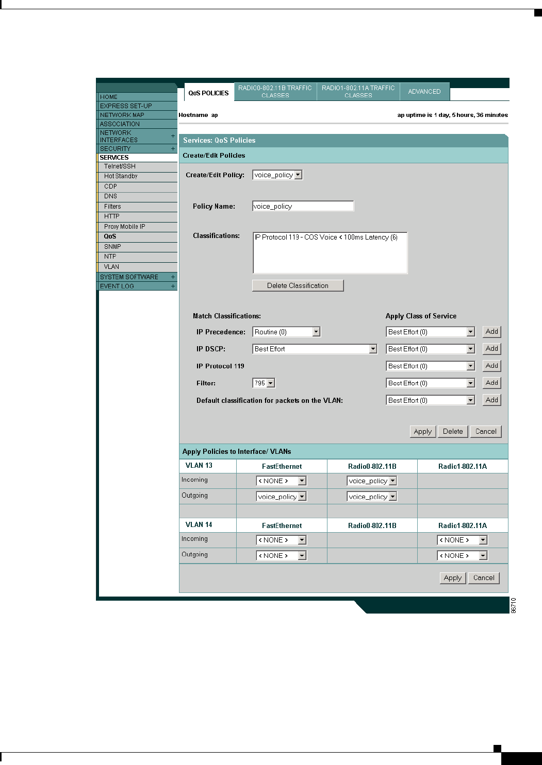
Task: Open VLAN 14 Radio1-802.11A Outgoing dropdown
Action: click(x=463, y=556)
